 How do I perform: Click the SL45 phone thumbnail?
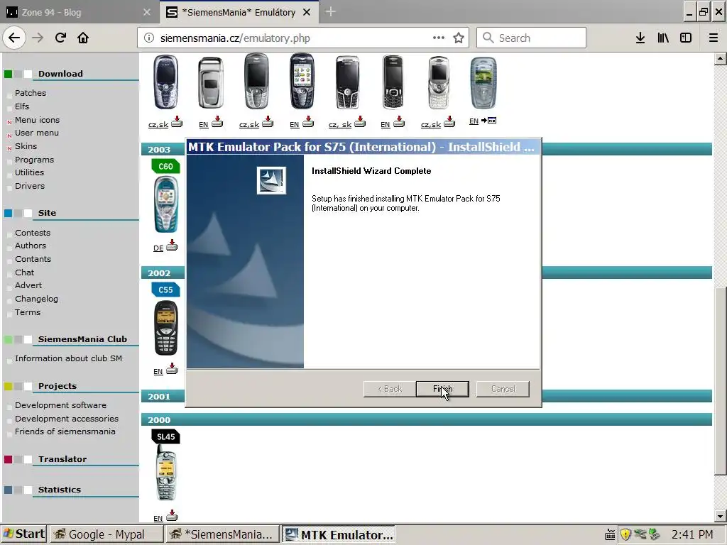(x=166, y=473)
